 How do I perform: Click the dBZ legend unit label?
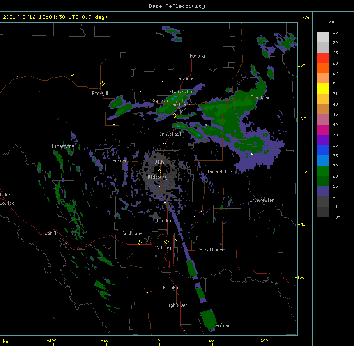click(x=333, y=22)
